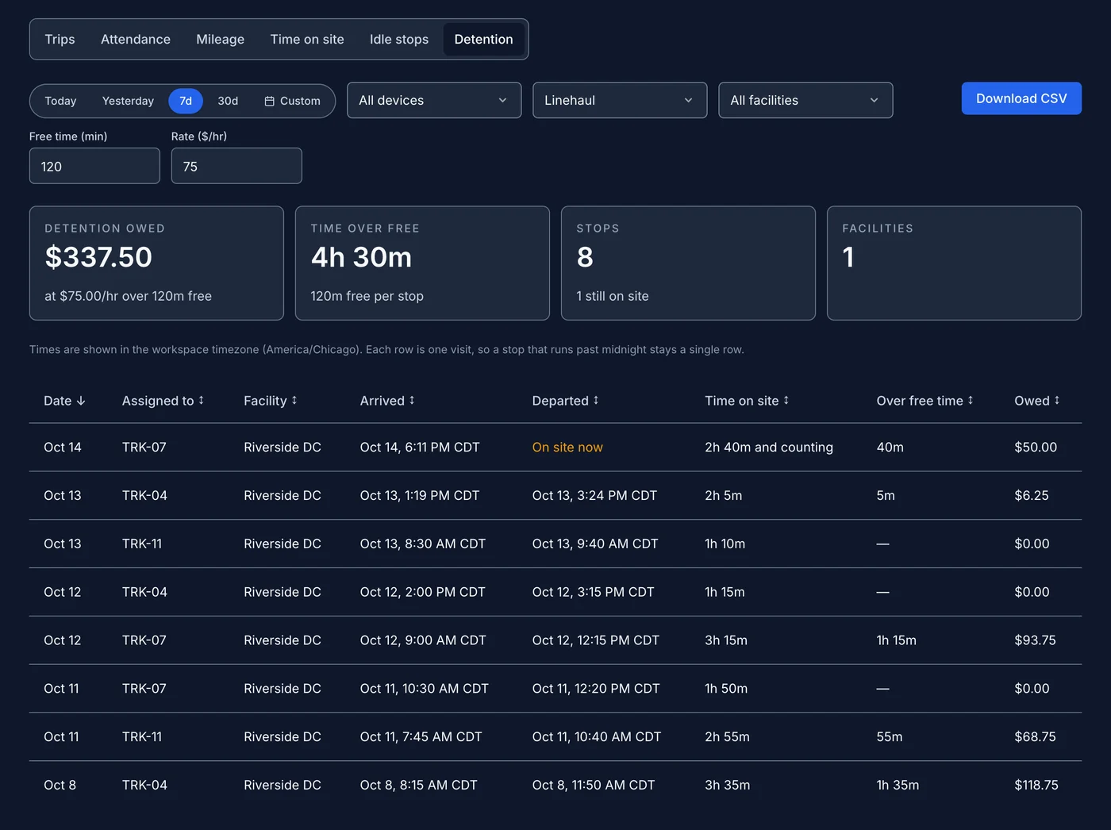This screenshot has height=830, width=1111.
Task: Click Oct 11, 10:40 AM CDT departure cell
Action: [x=597, y=736]
